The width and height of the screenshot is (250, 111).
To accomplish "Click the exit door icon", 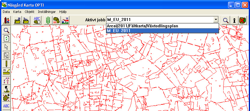I will (x=7, y=20).
